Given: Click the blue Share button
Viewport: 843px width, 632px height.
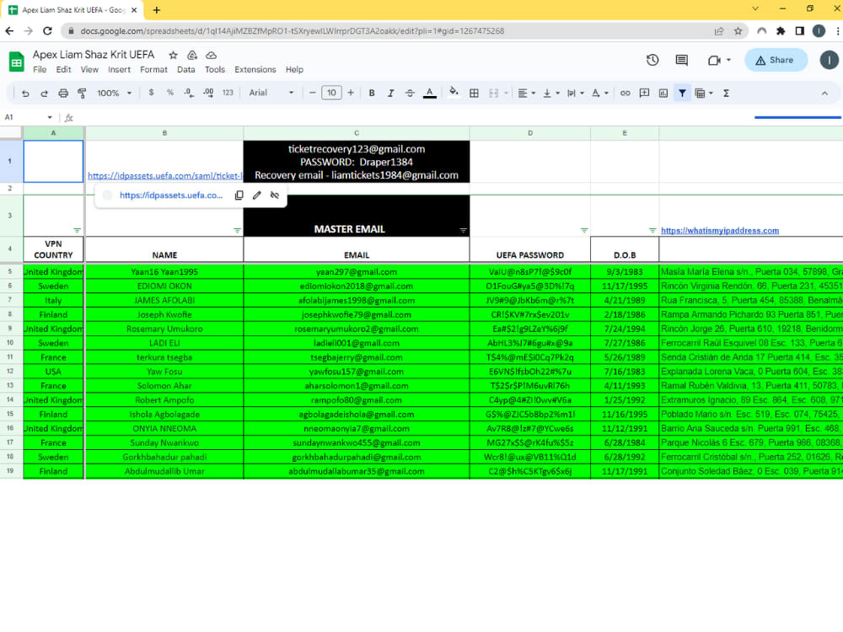Looking at the screenshot, I should (x=775, y=60).
